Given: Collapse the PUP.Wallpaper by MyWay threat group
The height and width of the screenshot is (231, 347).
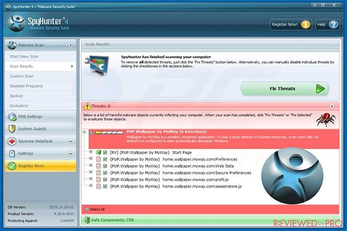Looking at the screenshot, I should (x=84, y=132).
